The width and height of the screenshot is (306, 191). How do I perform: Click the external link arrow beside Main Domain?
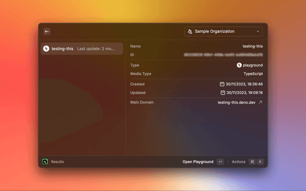coord(261,102)
